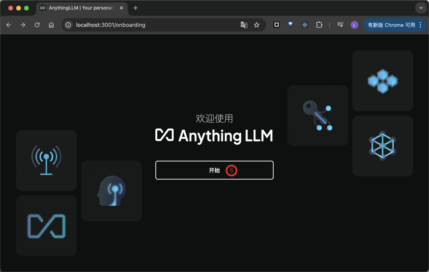Expand the tab search dropdown arrow
Viewport: 429px width, 272px height.
[421, 8]
